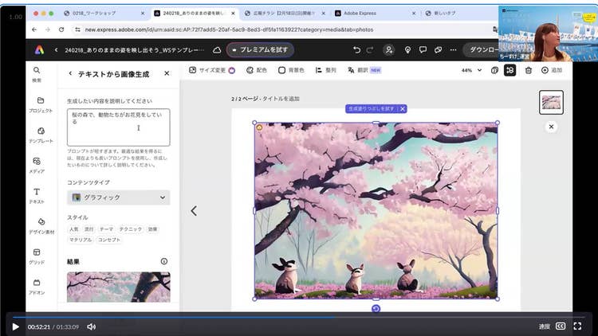Select the cherry blossom result thumbnail

[x=118, y=287]
